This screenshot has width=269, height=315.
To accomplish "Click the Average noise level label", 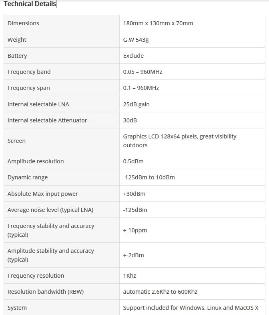I will point(50,210).
